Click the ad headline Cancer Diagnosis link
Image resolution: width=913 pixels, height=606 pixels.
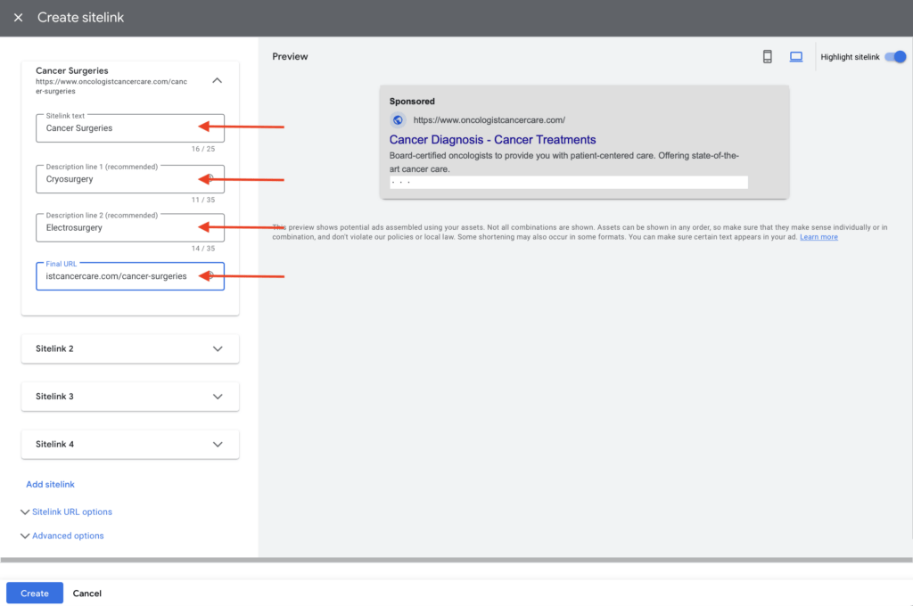[x=492, y=140]
